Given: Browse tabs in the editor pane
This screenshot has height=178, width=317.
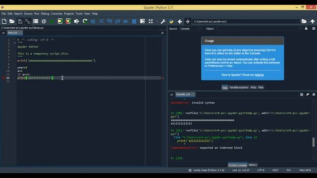Looking at the screenshot, I should click(3, 33).
